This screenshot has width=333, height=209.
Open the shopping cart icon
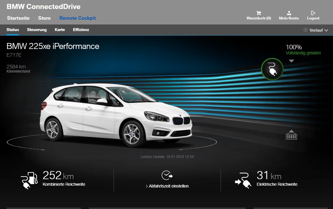(259, 13)
